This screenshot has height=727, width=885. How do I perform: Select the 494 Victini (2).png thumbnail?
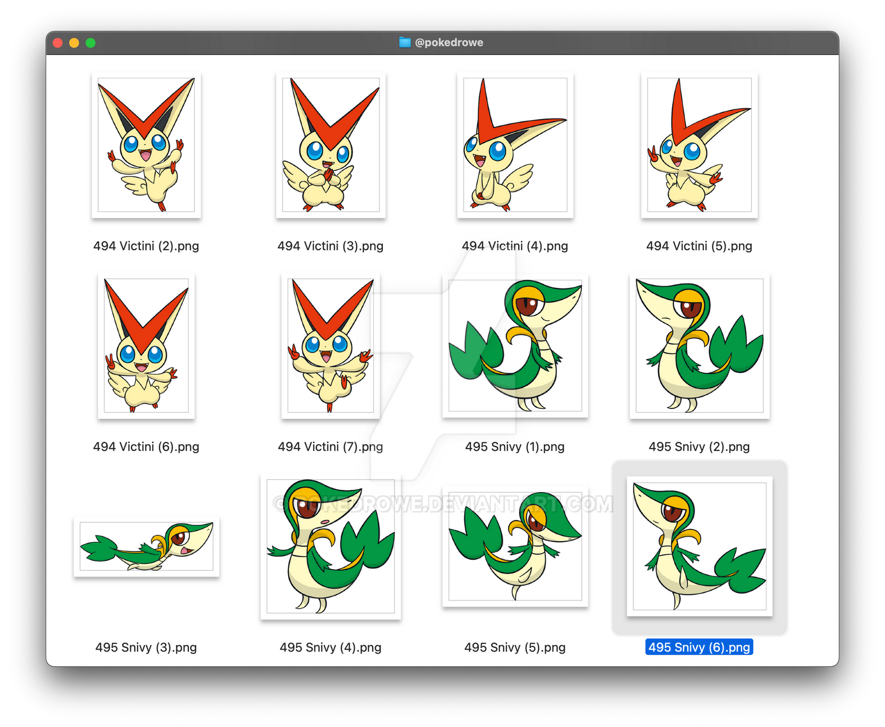point(146,145)
